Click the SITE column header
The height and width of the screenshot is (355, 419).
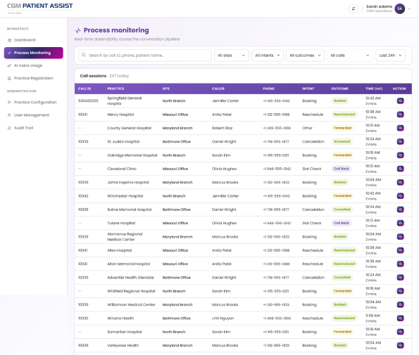(x=166, y=89)
